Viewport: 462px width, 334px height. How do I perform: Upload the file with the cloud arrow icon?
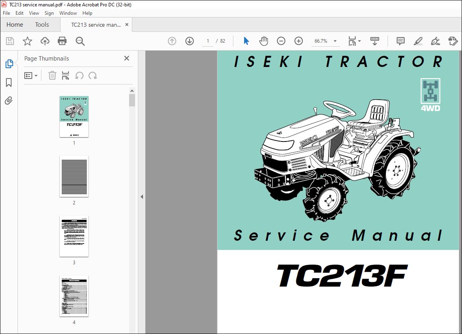(45, 41)
